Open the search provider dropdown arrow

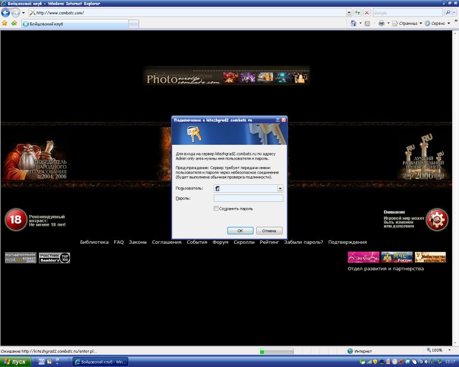pos(454,13)
